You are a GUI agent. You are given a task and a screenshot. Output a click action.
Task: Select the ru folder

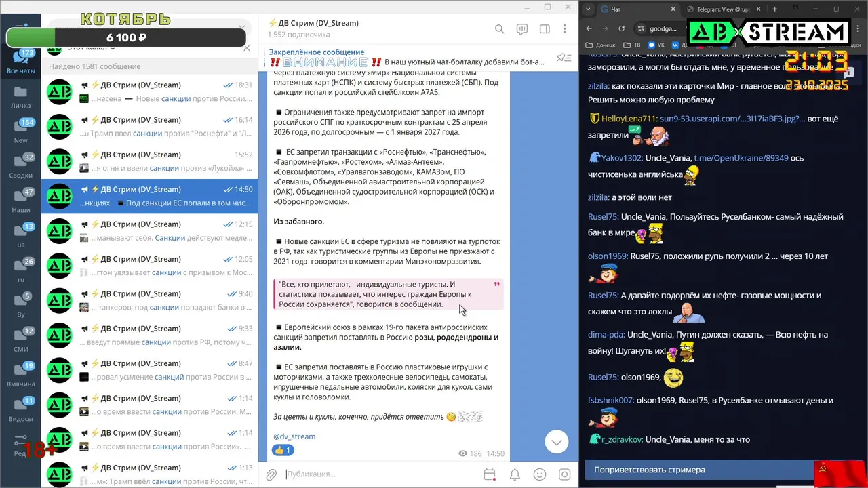[21, 270]
